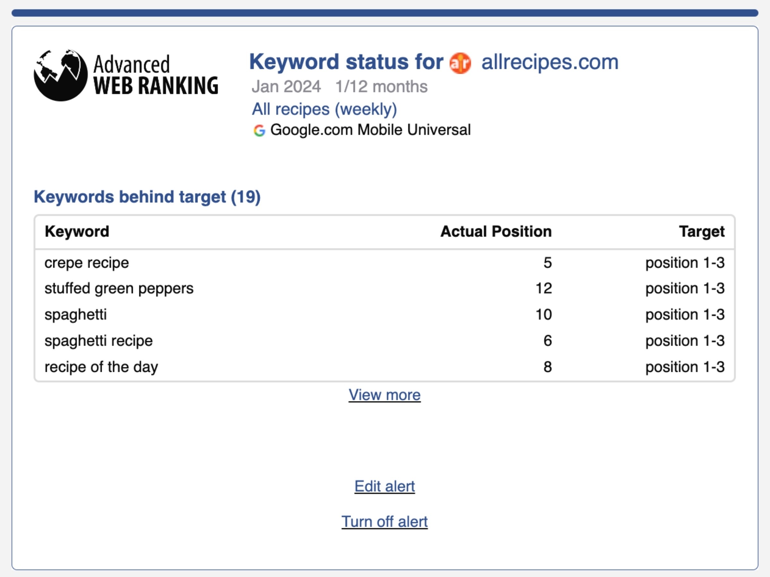
Task: Click position value 12 for stuffed green peppers
Action: (544, 288)
